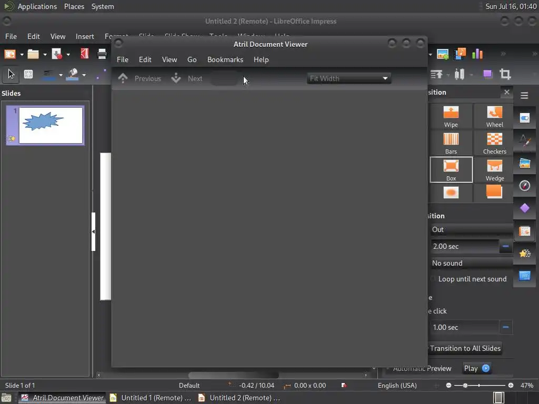Click the Fill Color bucket icon
This screenshot has height=404, width=539.
[x=72, y=75]
